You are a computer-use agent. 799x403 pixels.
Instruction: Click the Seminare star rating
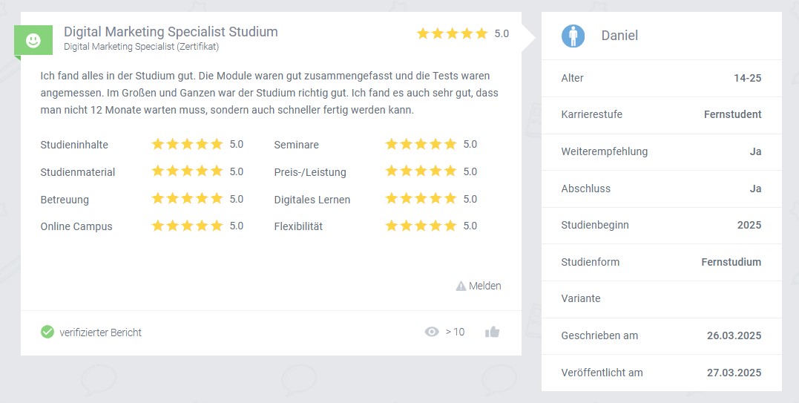click(421, 144)
